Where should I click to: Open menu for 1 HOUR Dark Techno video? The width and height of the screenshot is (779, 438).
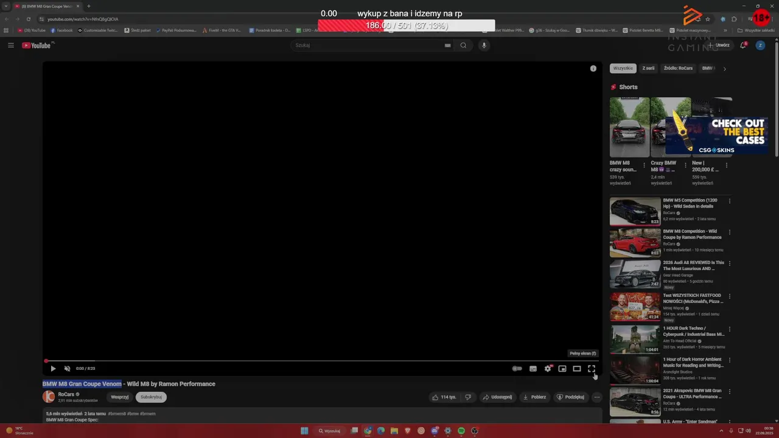pos(729,329)
